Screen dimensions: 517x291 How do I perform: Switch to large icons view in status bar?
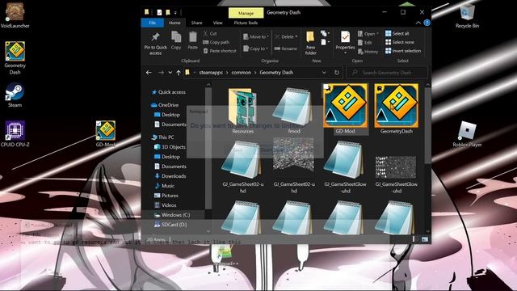click(x=425, y=239)
